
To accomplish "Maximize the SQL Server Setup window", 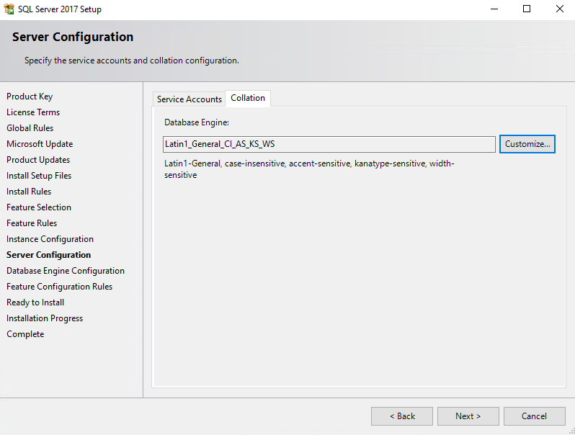I will [x=527, y=9].
